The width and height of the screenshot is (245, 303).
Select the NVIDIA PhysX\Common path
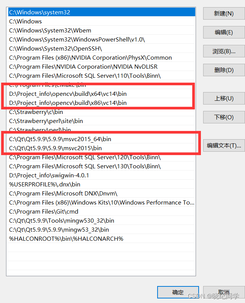101,58
